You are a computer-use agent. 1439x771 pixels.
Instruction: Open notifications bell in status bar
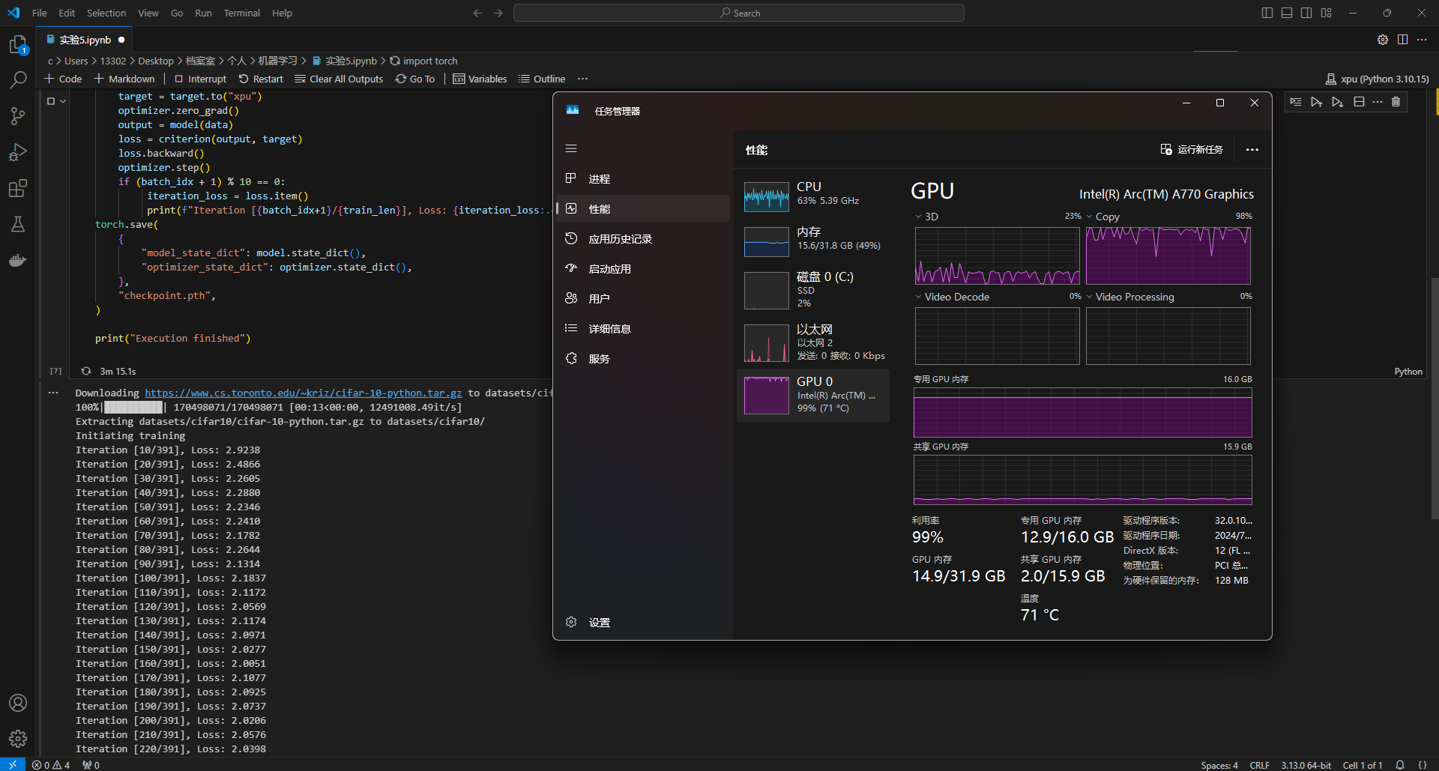pos(1399,765)
